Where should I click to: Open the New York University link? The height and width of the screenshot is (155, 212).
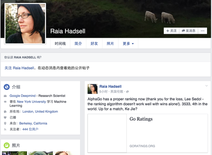(x=31, y=102)
